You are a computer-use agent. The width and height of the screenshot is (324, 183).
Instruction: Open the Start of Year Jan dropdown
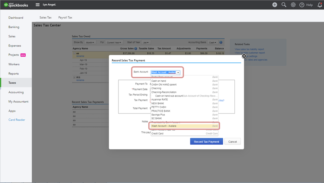tap(146, 42)
